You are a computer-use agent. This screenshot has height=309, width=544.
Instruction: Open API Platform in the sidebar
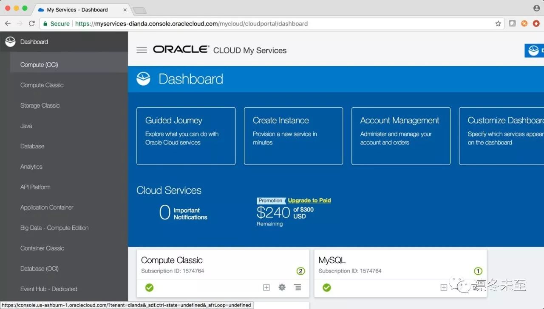click(35, 187)
